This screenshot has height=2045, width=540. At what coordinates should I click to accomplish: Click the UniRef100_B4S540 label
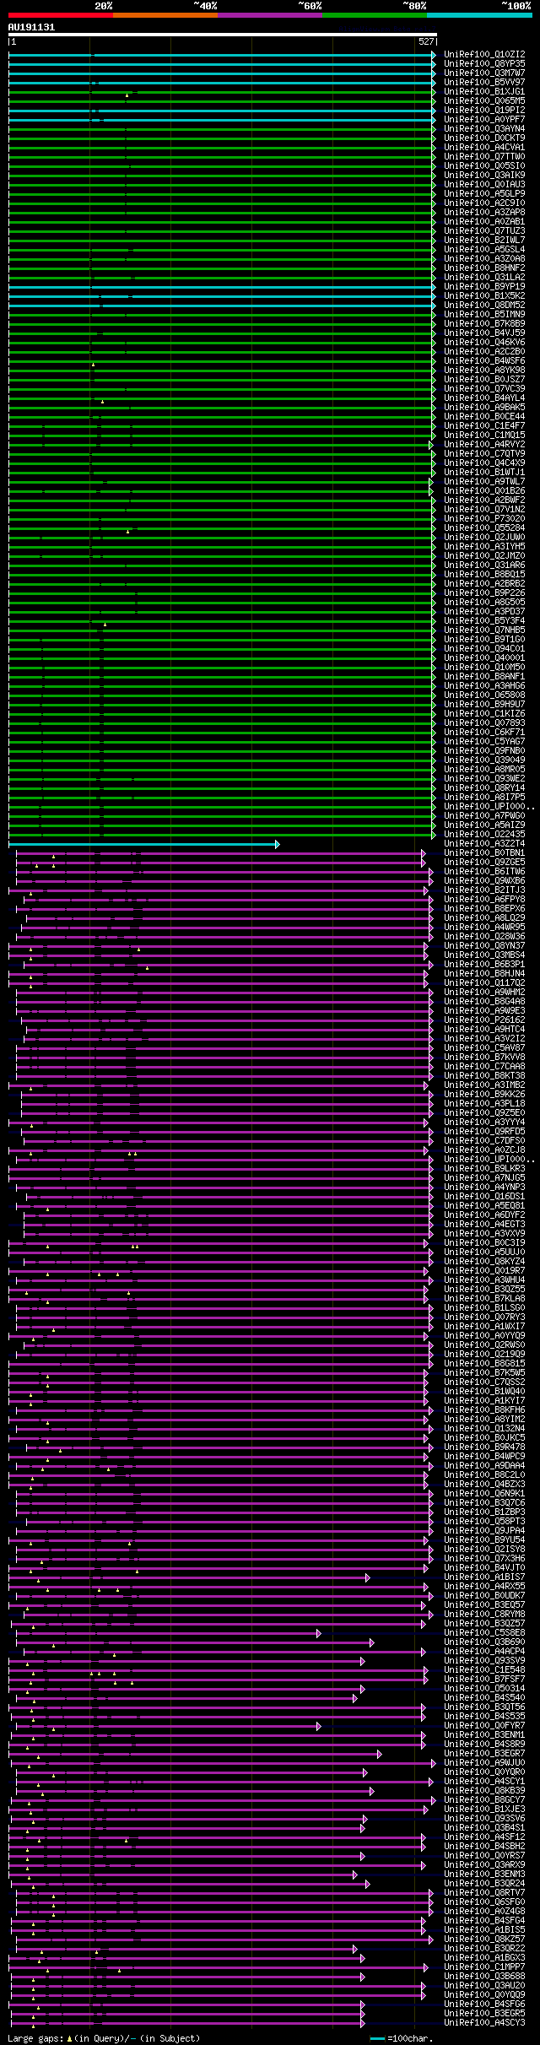point(484,1697)
